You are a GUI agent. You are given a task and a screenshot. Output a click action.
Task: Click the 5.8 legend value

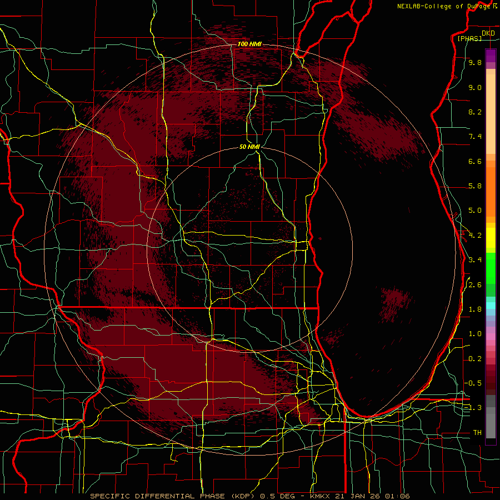point(475,186)
